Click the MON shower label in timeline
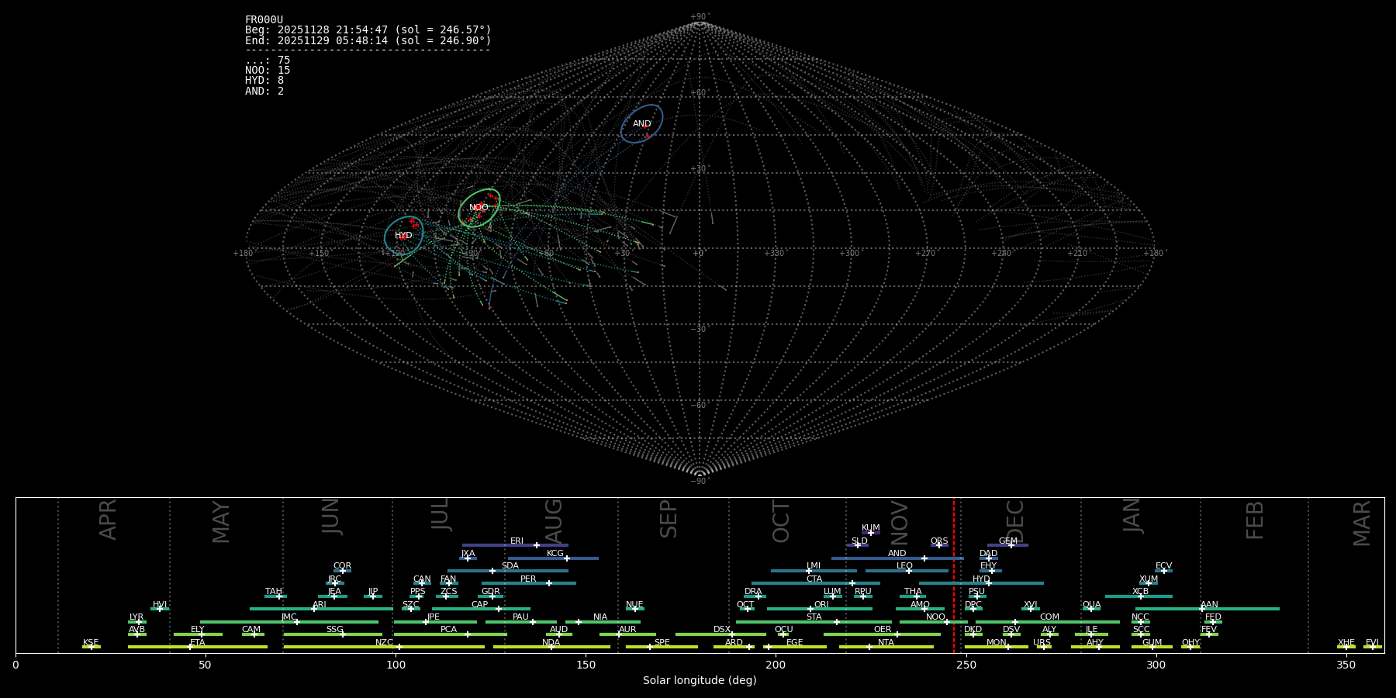 [x=997, y=643]
